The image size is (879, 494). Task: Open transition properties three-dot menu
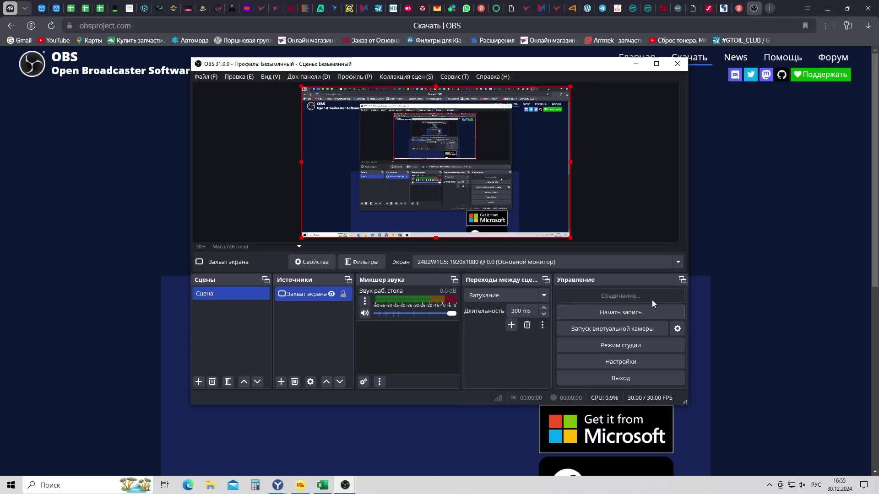543,325
